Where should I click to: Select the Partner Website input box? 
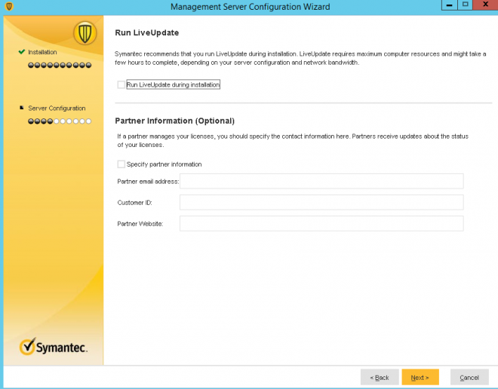tap(321, 224)
